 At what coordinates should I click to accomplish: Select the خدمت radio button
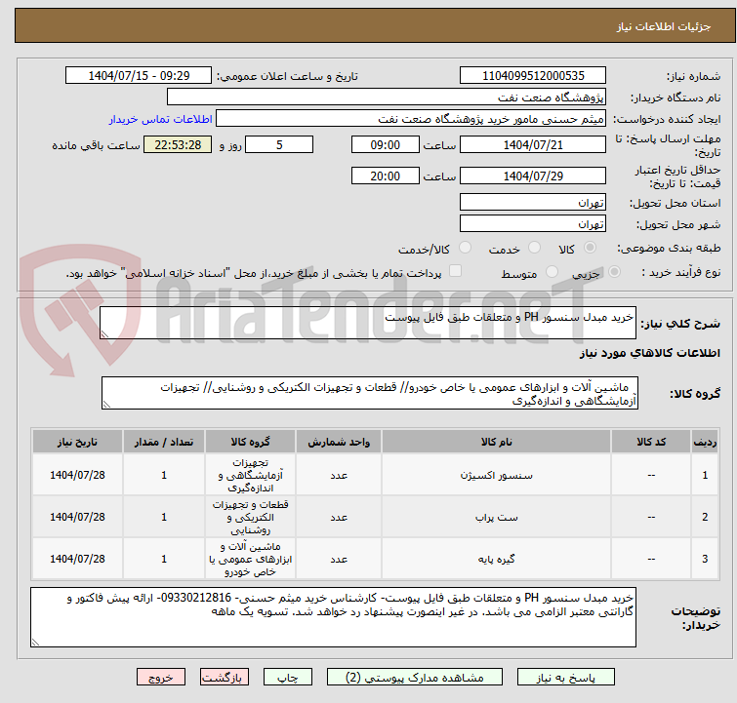click(534, 248)
